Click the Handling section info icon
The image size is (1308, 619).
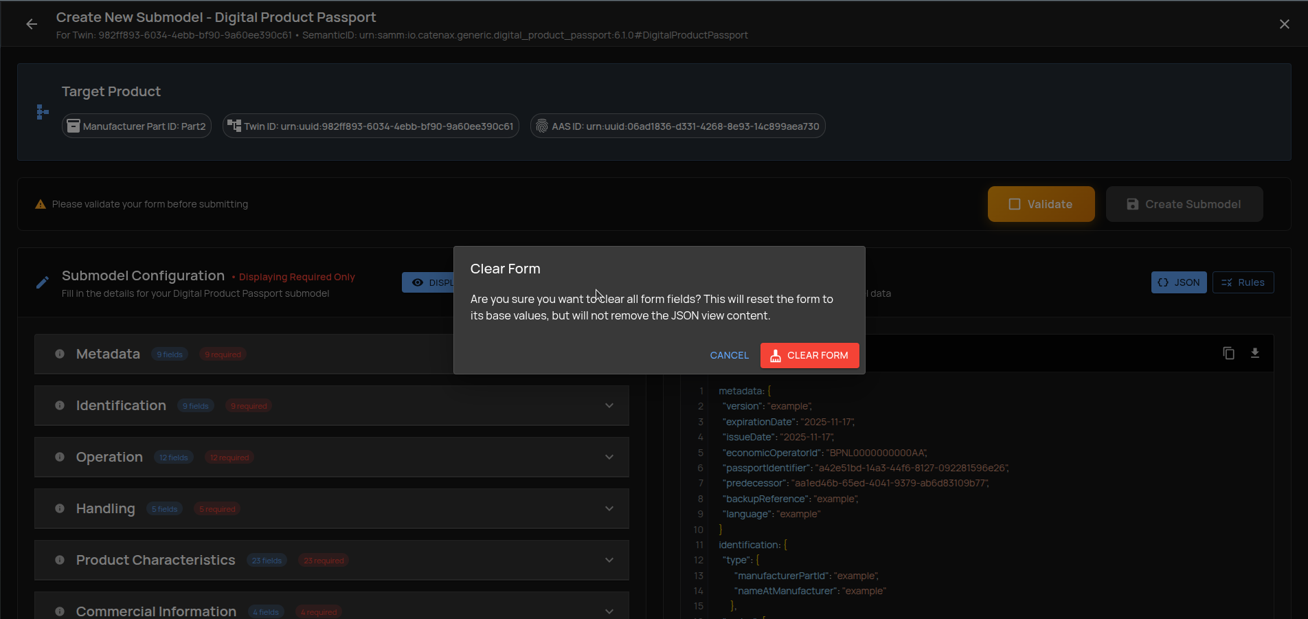coord(60,508)
